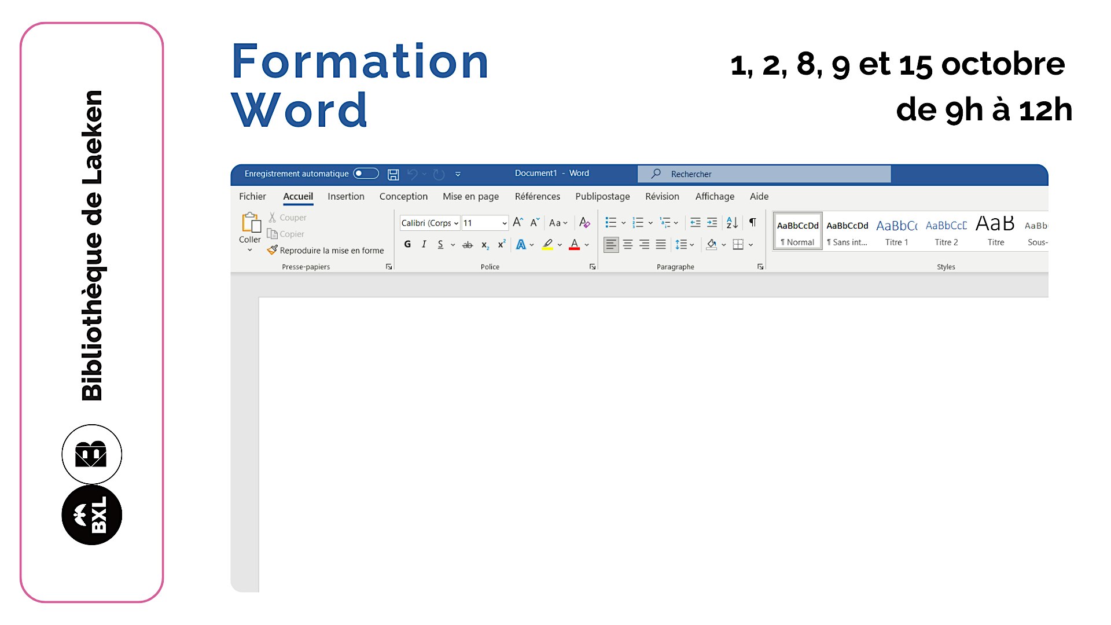Click the borders icon
The image size is (1111, 625).
click(738, 245)
